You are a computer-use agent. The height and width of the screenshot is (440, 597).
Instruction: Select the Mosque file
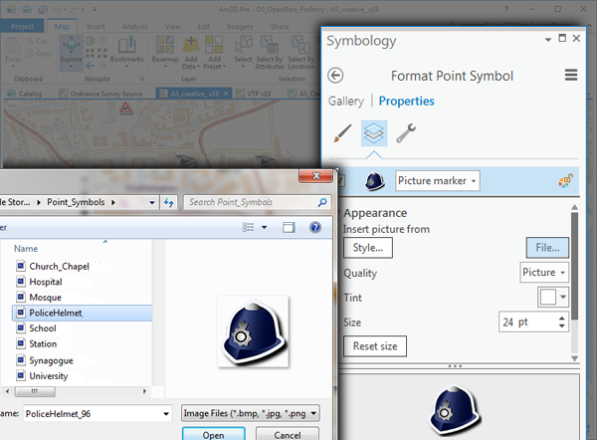point(46,297)
